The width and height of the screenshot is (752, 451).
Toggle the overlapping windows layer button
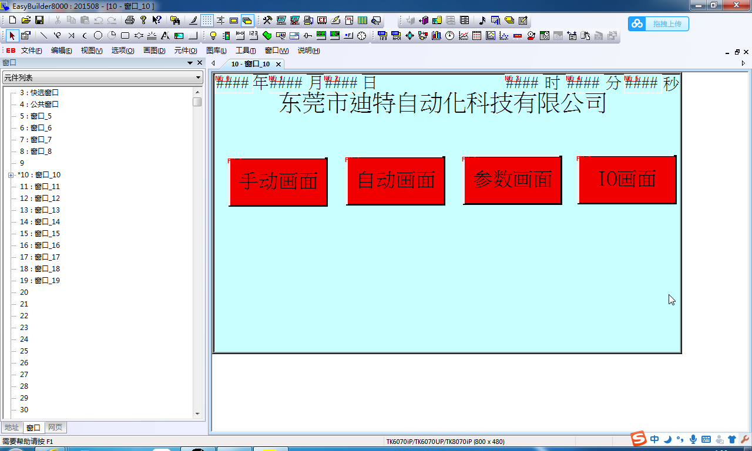pyautogui.click(x=247, y=20)
